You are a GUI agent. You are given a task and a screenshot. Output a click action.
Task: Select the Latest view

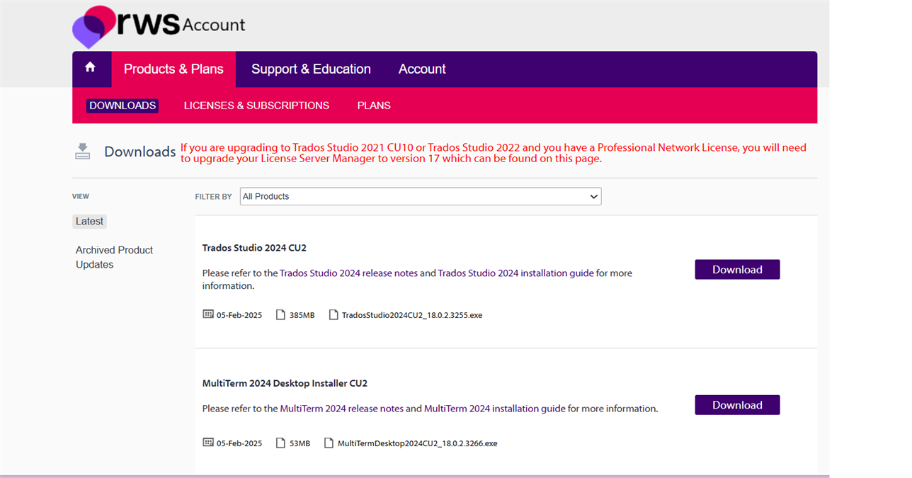click(x=89, y=221)
